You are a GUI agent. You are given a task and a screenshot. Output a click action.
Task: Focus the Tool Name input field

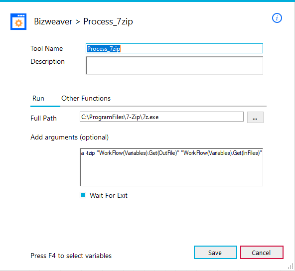[174, 48]
